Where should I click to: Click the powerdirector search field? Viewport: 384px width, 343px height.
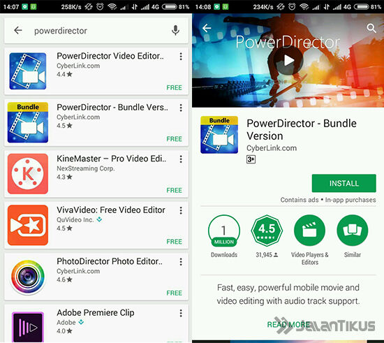tap(96, 30)
